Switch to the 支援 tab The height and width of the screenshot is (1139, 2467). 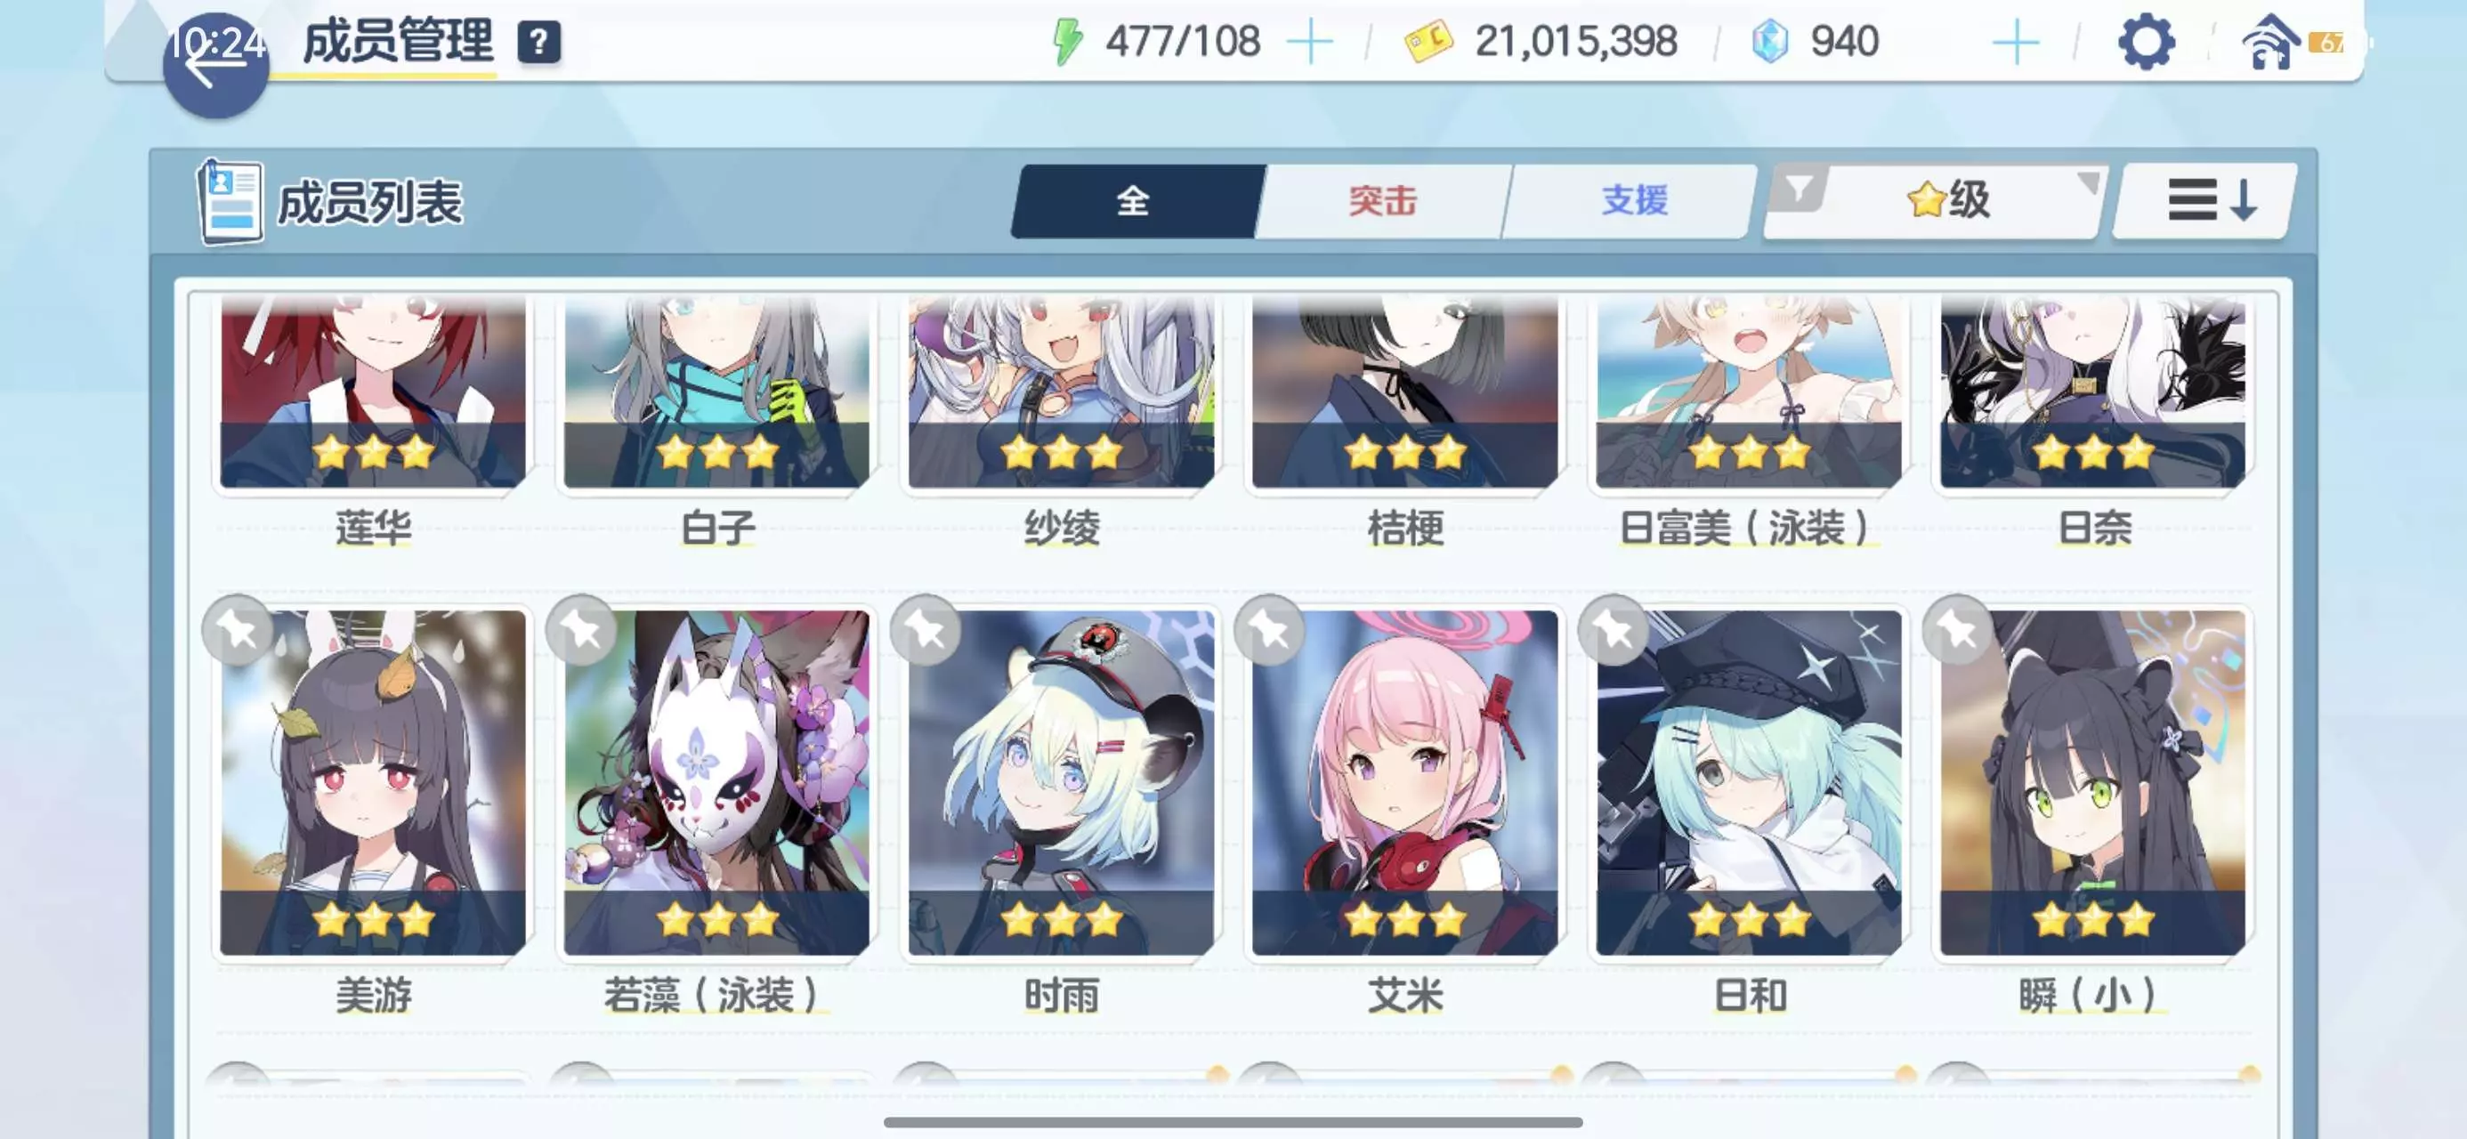tap(1634, 200)
